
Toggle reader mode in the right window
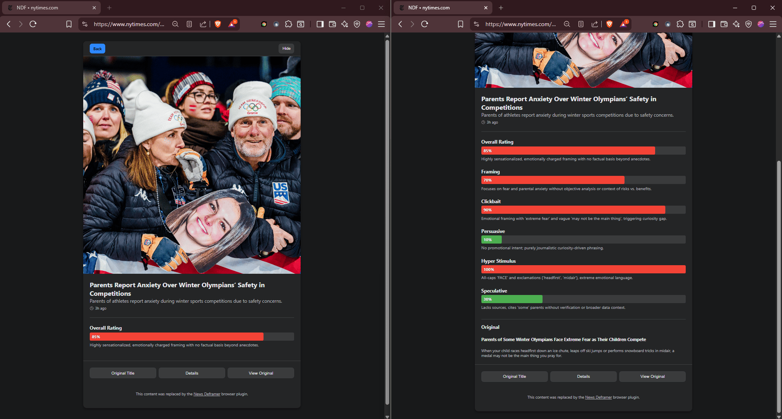tap(581, 24)
